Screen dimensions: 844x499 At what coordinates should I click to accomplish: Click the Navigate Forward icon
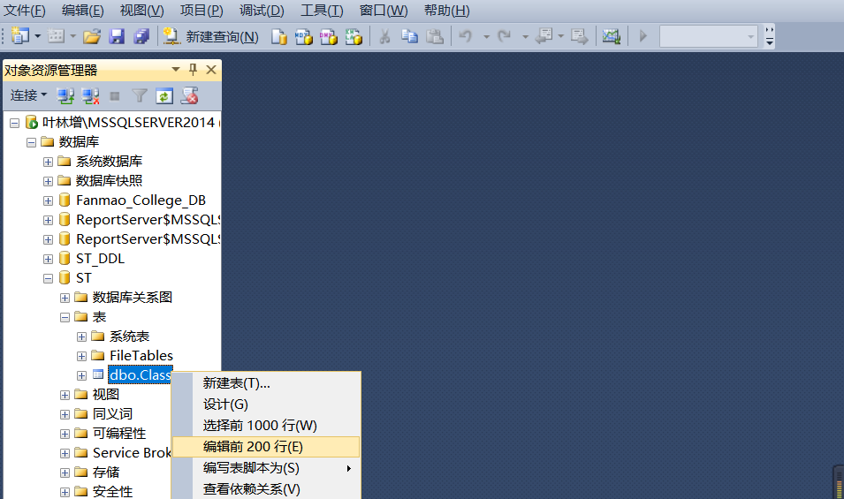pyautogui.click(x=580, y=36)
